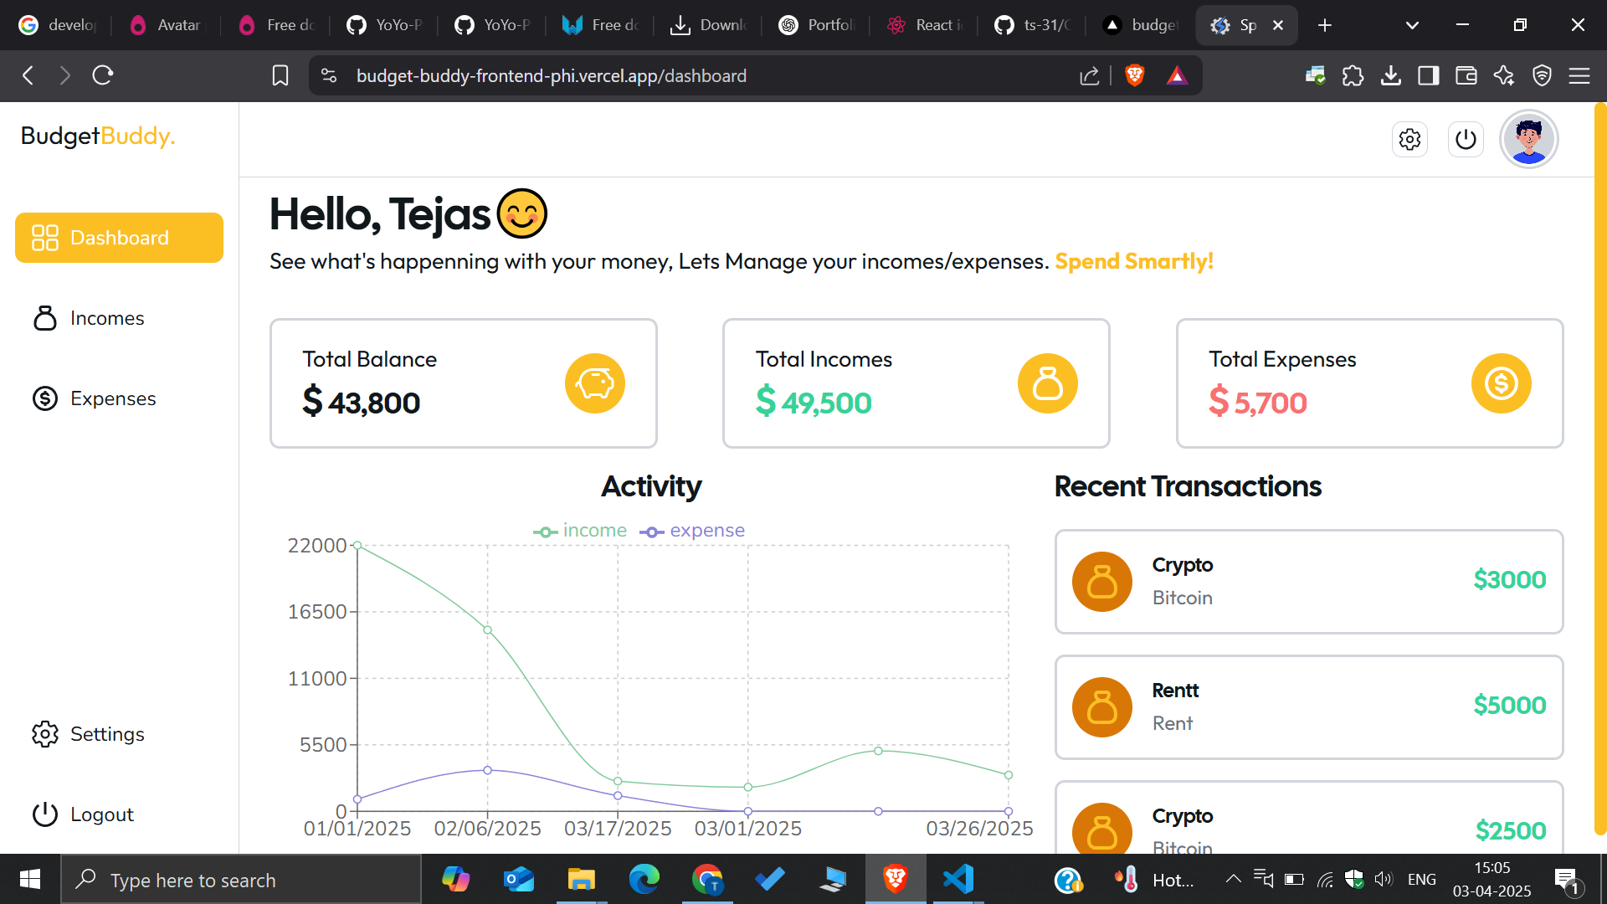Expand the browser tab search chevron

[x=1412, y=25]
